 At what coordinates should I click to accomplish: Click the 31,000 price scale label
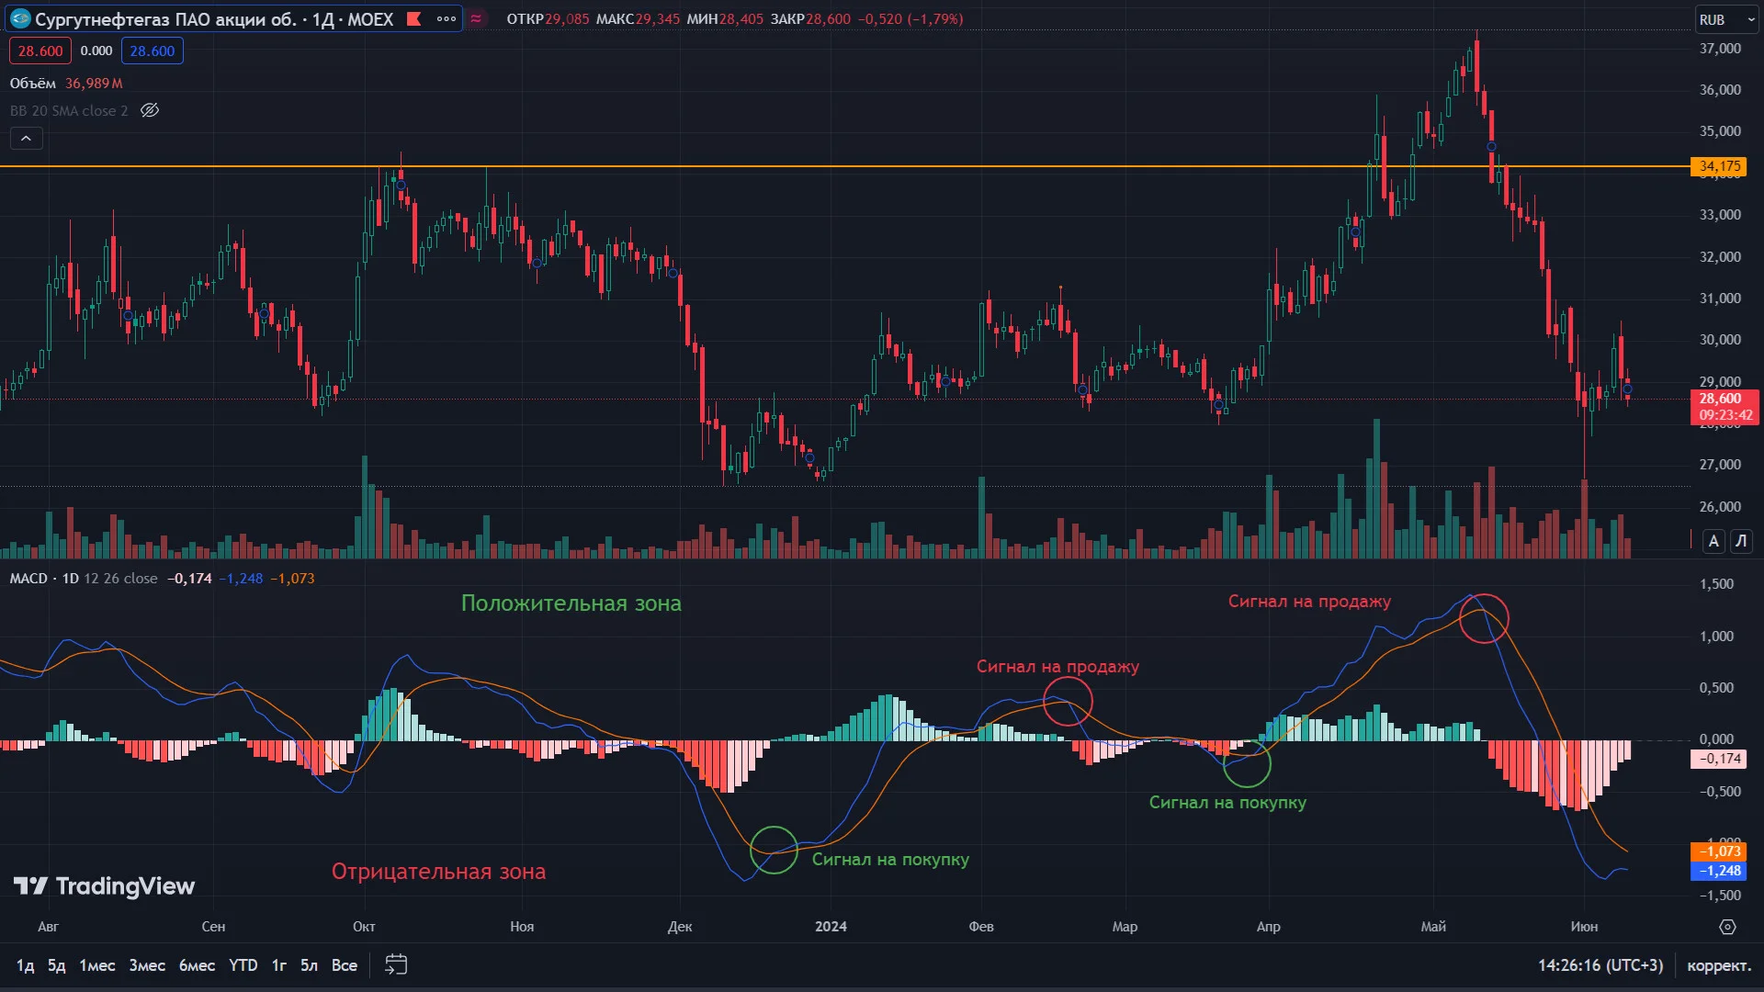pos(1720,299)
